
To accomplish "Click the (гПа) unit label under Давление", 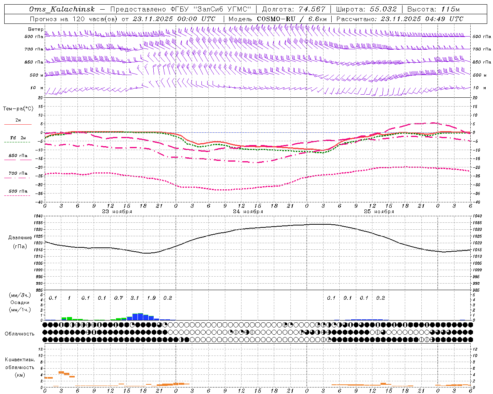I will click(x=20, y=246).
